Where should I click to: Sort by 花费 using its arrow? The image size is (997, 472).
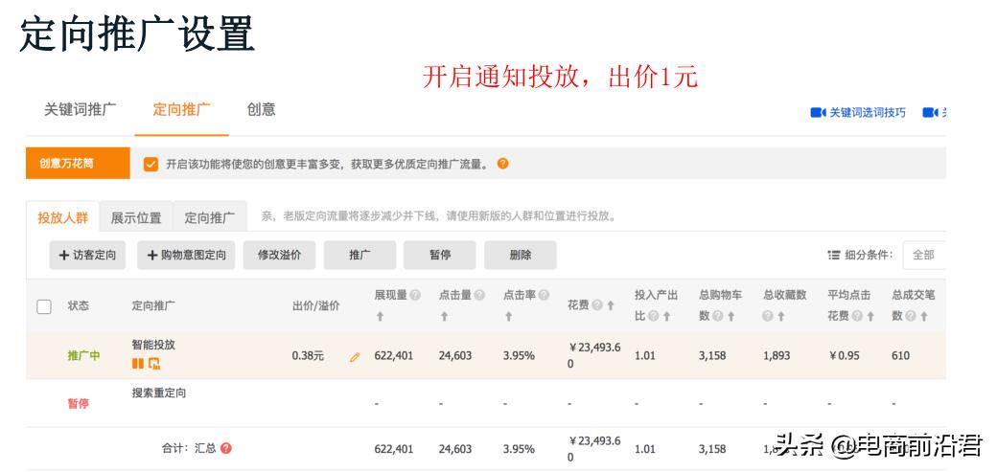[x=611, y=305]
